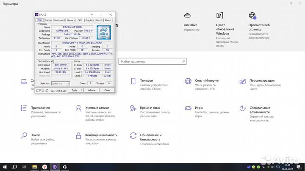
Task: Open taskbar Search magnifier
Action: [14, 167]
